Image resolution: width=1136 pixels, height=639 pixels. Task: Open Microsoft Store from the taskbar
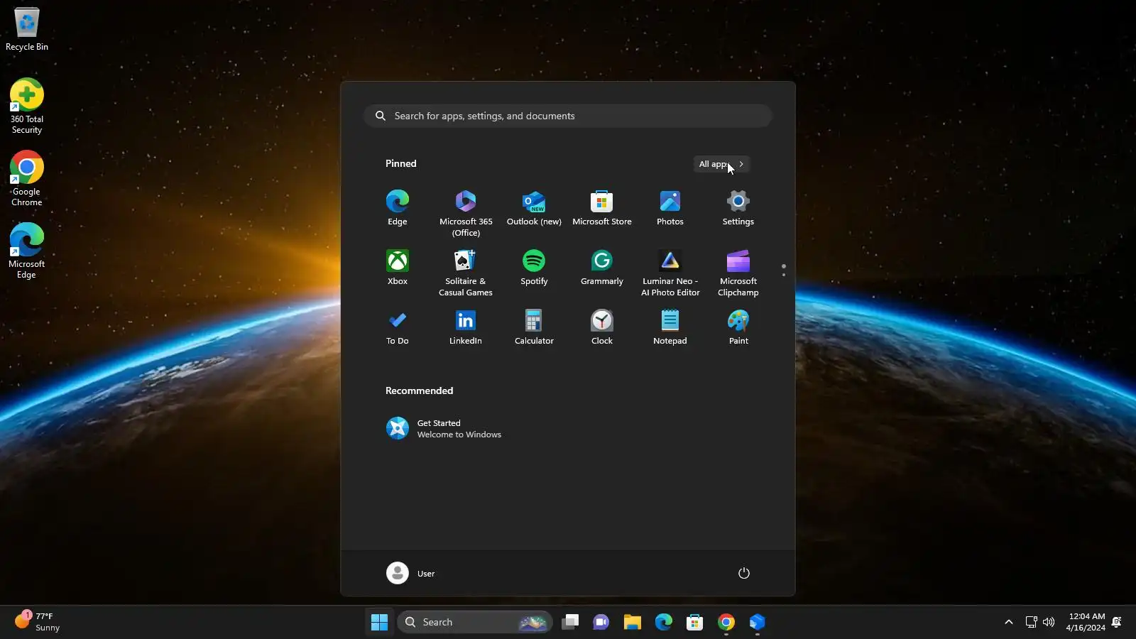pyautogui.click(x=695, y=622)
